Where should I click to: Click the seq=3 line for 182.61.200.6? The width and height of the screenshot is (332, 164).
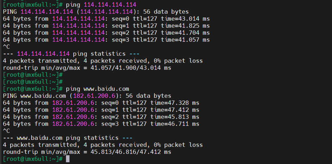pos(101,124)
